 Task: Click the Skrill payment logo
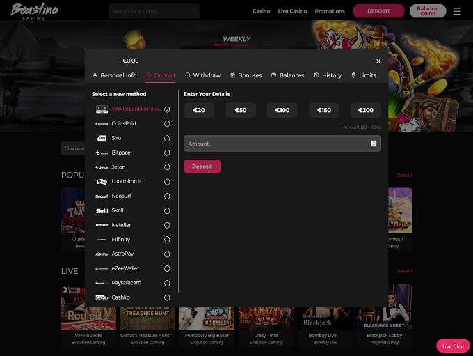pyautogui.click(x=102, y=210)
